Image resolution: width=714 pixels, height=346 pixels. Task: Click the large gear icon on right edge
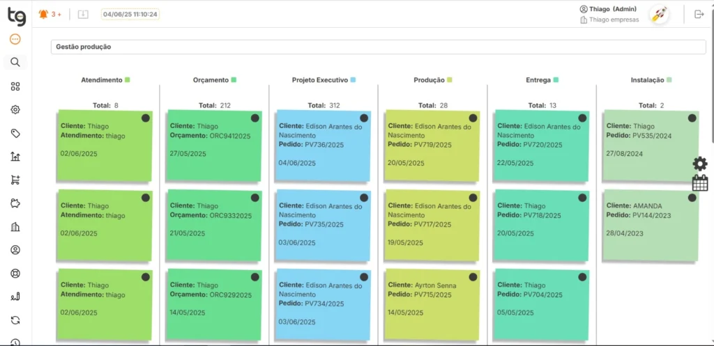tap(700, 164)
